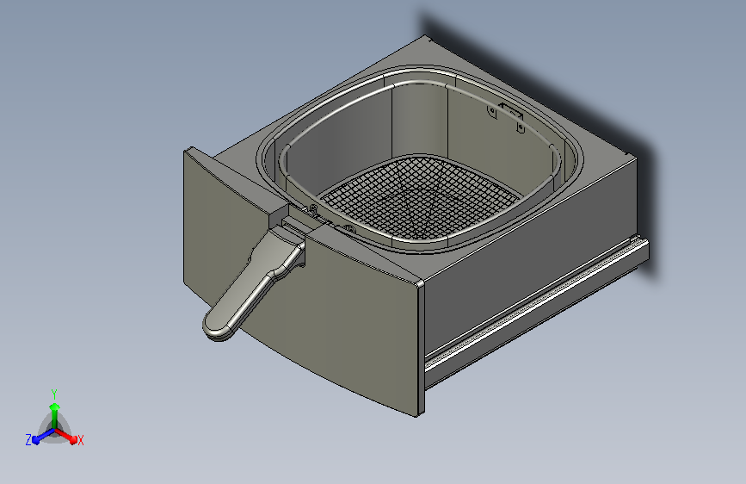Select the slide rail on the drawer side
746x484 pixels.
(537, 307)
